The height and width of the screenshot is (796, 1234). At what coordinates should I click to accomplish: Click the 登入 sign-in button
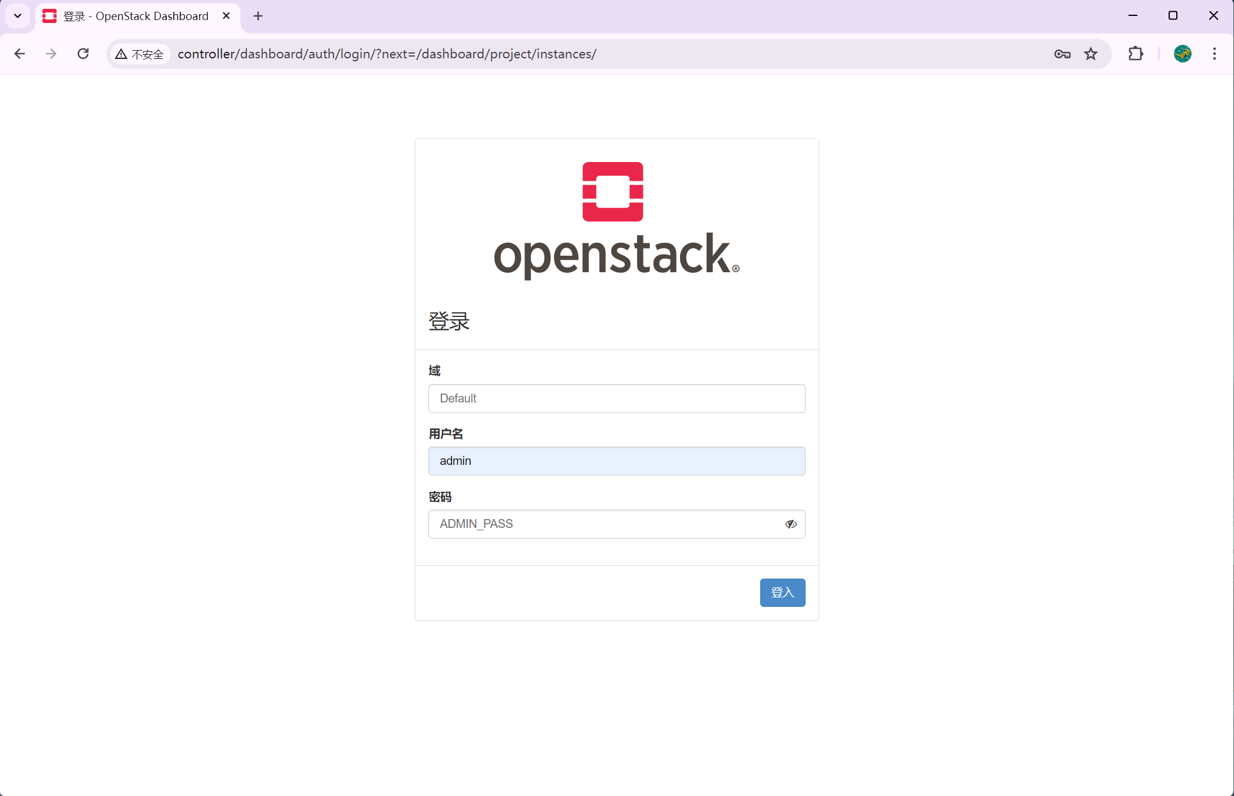point(782,592)
